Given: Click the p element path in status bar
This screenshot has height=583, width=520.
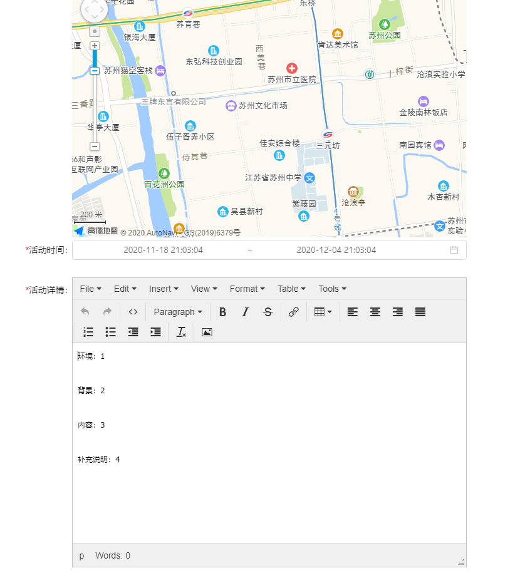Looking at the screenshot, I should tap(82, 555).
